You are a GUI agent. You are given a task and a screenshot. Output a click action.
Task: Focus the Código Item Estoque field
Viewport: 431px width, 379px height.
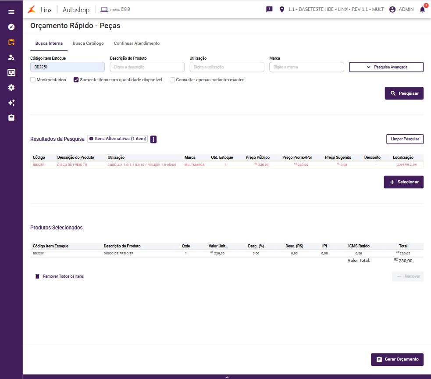[x=68, y=67]
